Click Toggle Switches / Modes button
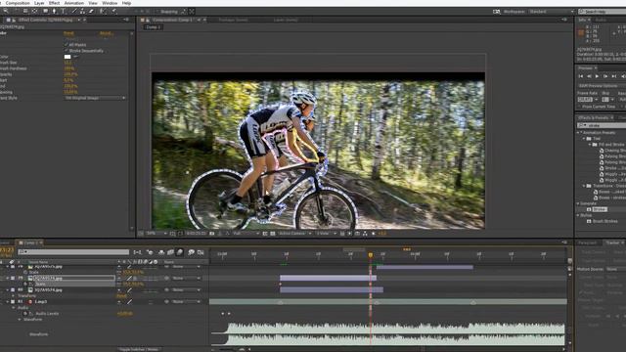The height and width of the screenshot is (352, 626). (139, 349)
